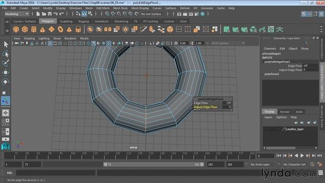
Task: Create a polygon sphere from the shelf
Action: pyautogui.click(x=16, y=29)
